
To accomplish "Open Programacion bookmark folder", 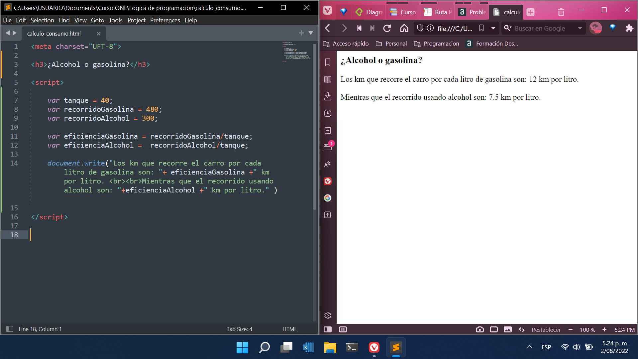I will [437, 44].
